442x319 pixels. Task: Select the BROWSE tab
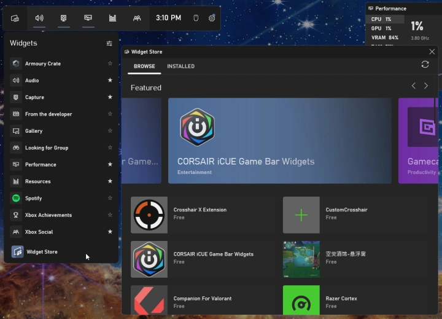[144, 66]
